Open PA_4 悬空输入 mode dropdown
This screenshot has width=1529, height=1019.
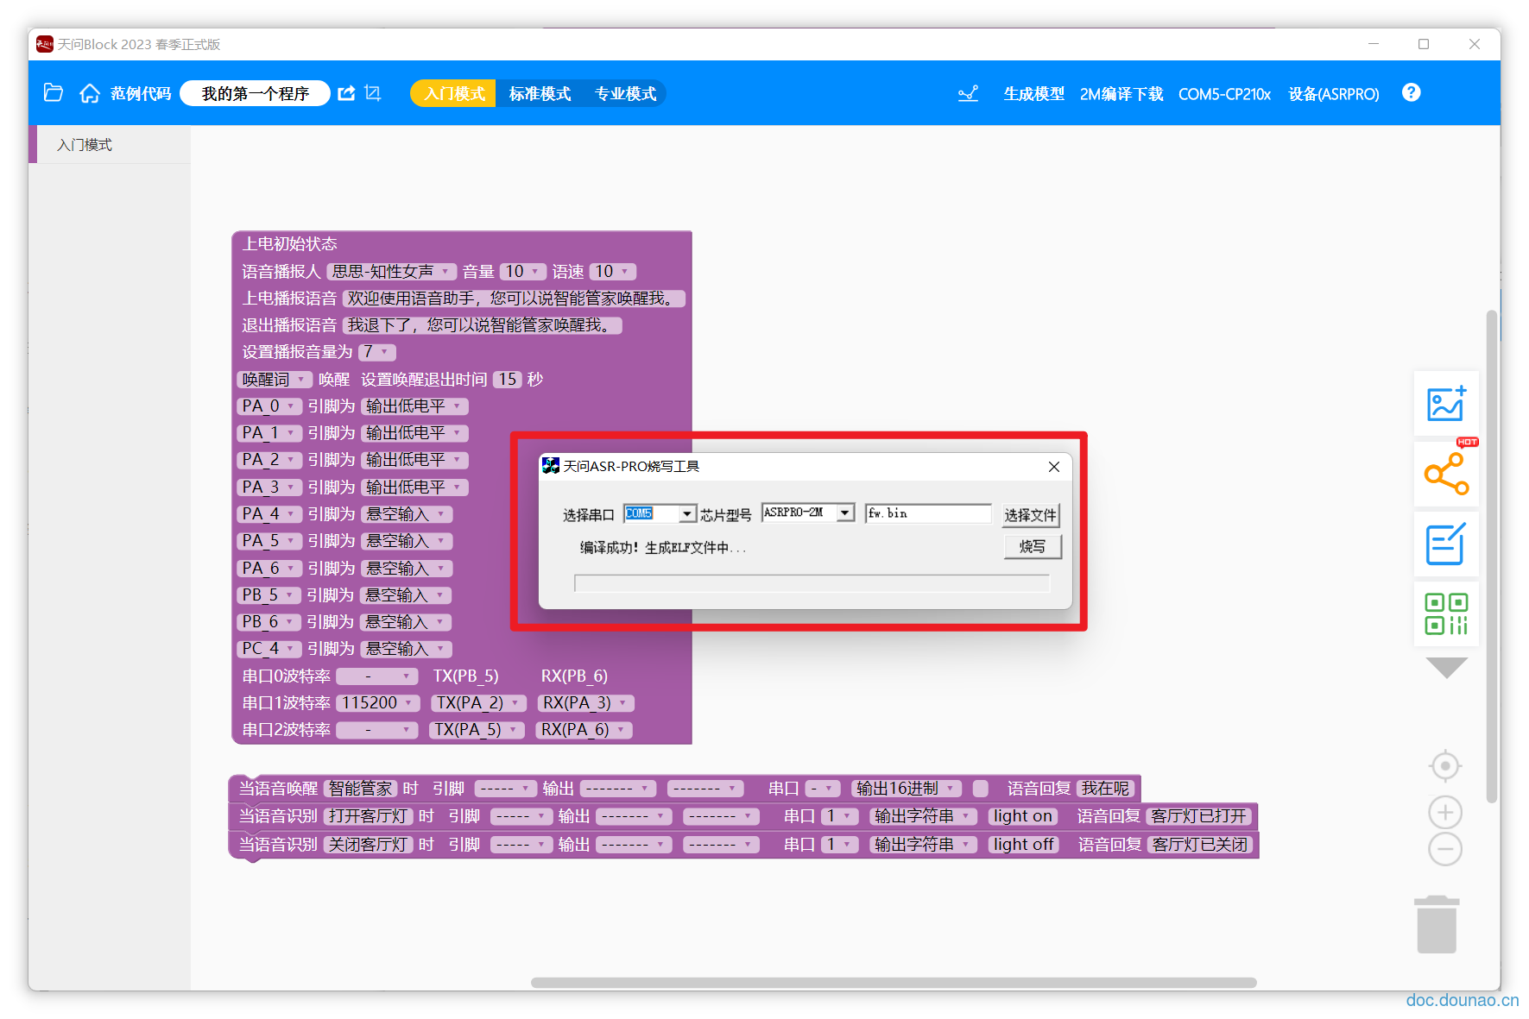(406, 514)
